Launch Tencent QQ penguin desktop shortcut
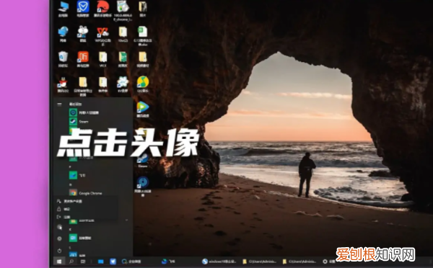 [x=64, y=84]
